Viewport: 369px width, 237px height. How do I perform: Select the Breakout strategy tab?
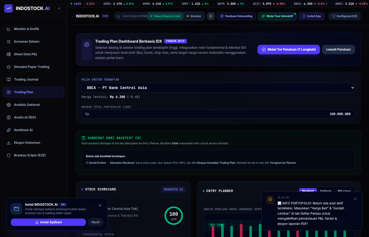[x=308, y=191]
